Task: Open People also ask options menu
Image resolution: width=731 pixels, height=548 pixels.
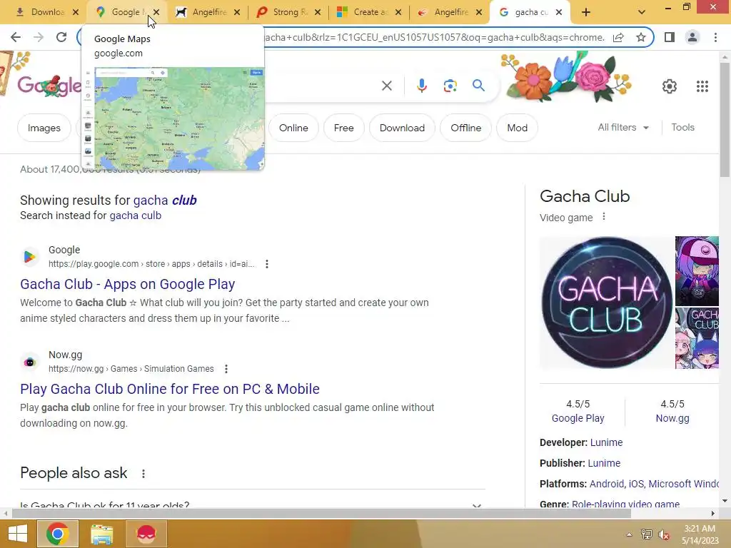Action: [x=143, y=474]
